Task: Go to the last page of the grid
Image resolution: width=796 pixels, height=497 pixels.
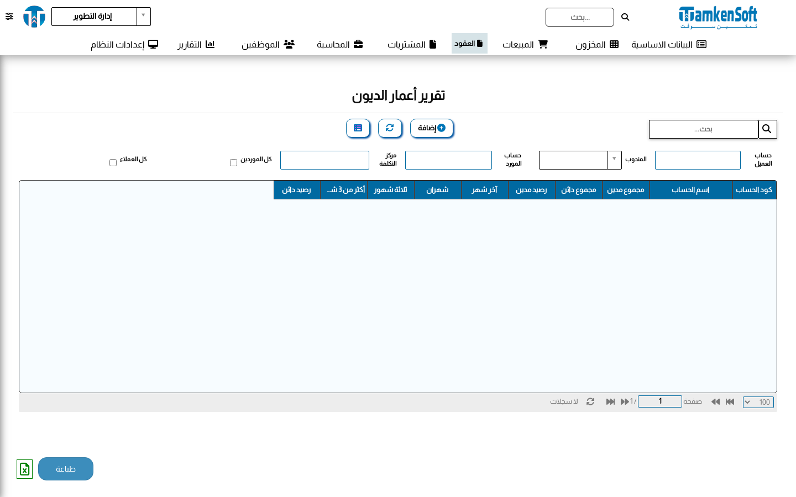Action: pos(610,402)
